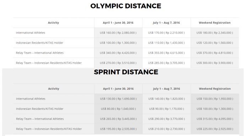The image size is (247, 136).
Task: Select Sprint Relay Team – International Athletes label
Action: pyautogui.click(x=40, y=119)
